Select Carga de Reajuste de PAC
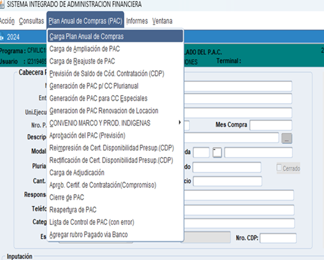 82,61
